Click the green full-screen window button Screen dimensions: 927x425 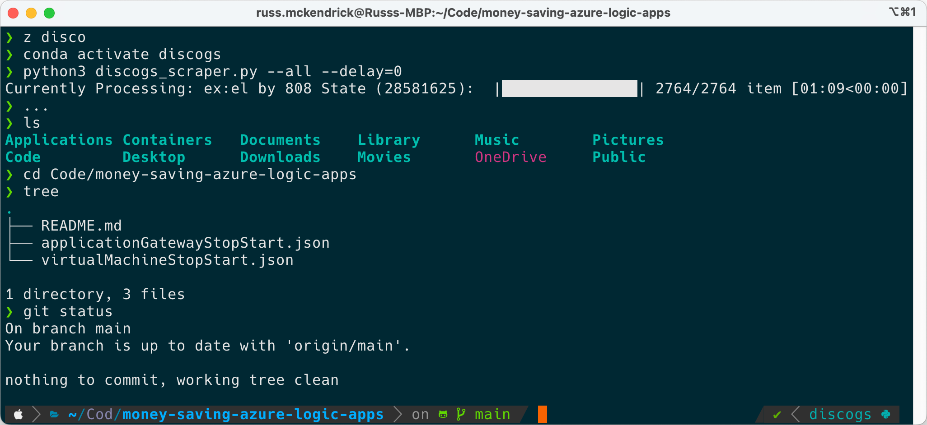point(49,13)
